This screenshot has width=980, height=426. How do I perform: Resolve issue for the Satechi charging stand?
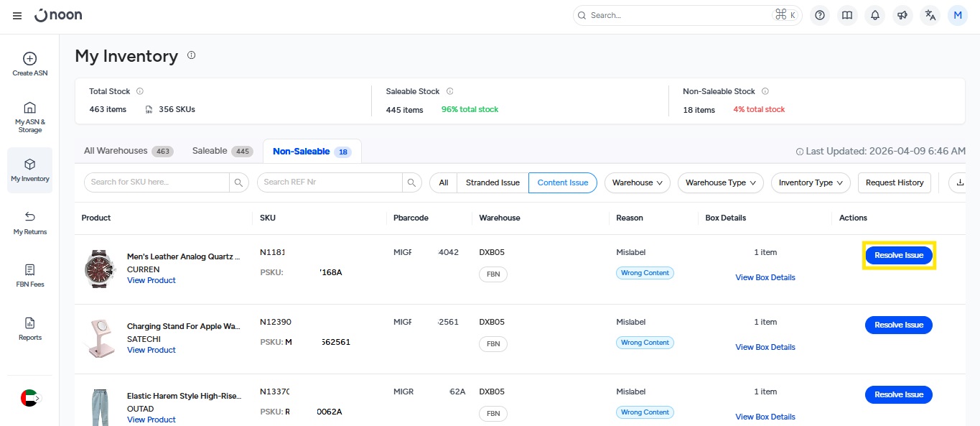point(898,325)
